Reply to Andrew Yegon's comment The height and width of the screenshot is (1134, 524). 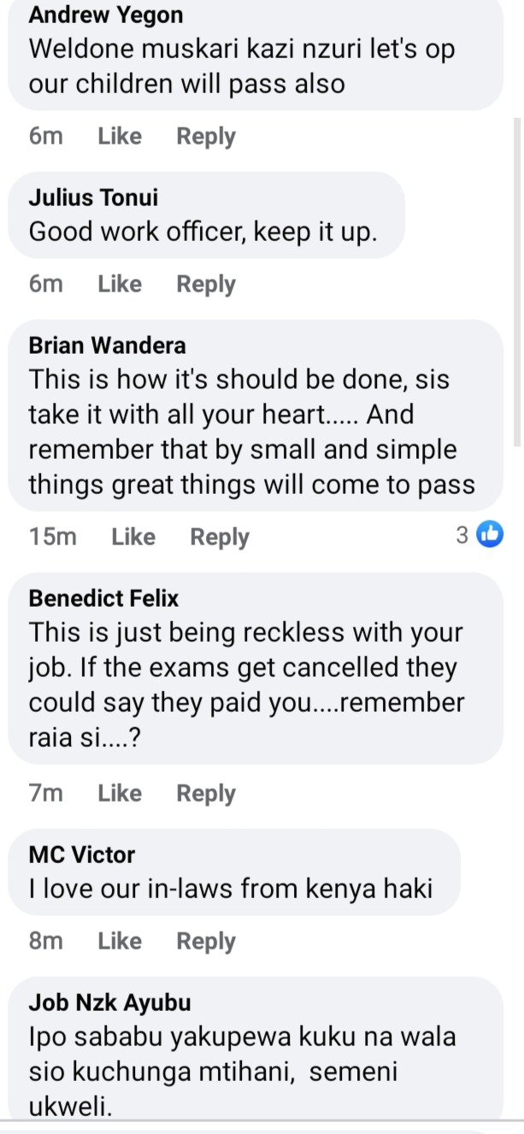tap(206, 137)
